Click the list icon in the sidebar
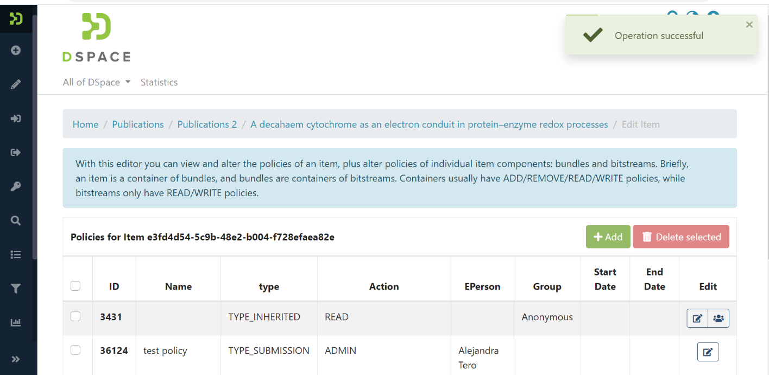 (16, 254)
